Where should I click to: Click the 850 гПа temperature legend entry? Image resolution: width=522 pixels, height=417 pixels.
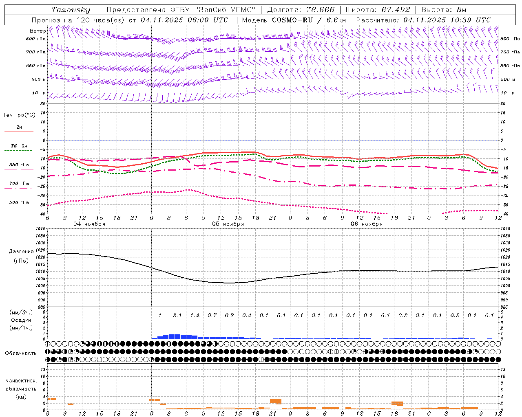[19, 165]
